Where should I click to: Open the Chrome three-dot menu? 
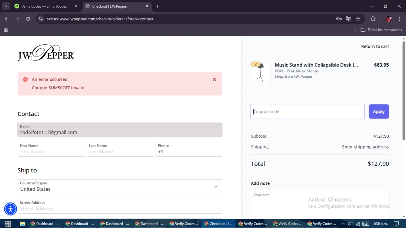coord(400,19)
